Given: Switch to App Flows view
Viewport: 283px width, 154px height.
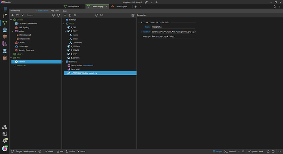Looking at the screenshot, I should coord(55,11).
